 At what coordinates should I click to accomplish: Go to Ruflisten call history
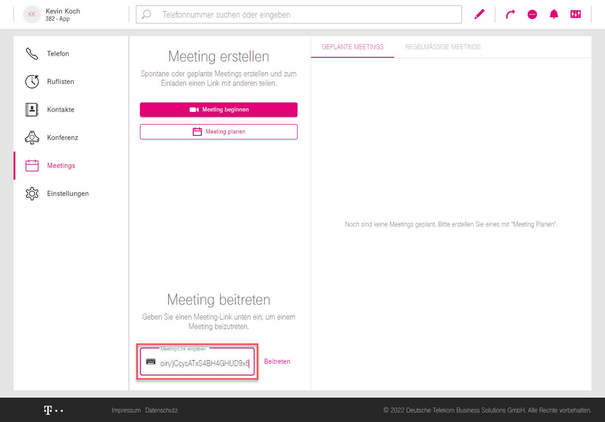click(60, 82)
